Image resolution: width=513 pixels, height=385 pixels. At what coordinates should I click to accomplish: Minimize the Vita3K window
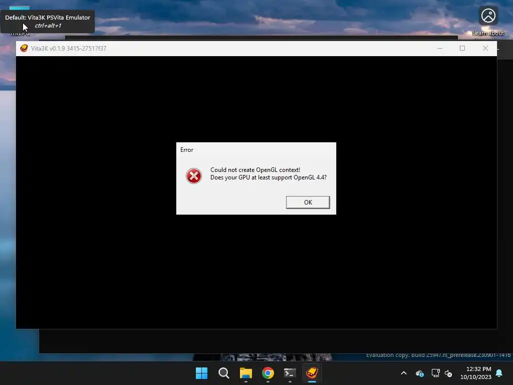click(440, 48)
